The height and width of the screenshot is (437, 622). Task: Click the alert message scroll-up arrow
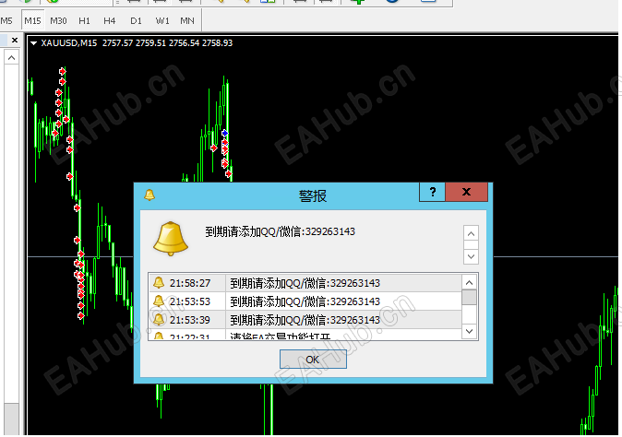click(471, 234)
